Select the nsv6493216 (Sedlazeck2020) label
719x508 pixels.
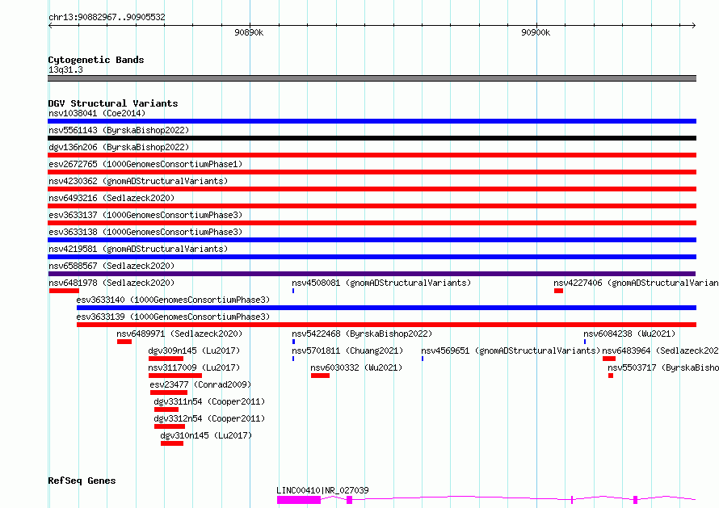pos(111,198)
